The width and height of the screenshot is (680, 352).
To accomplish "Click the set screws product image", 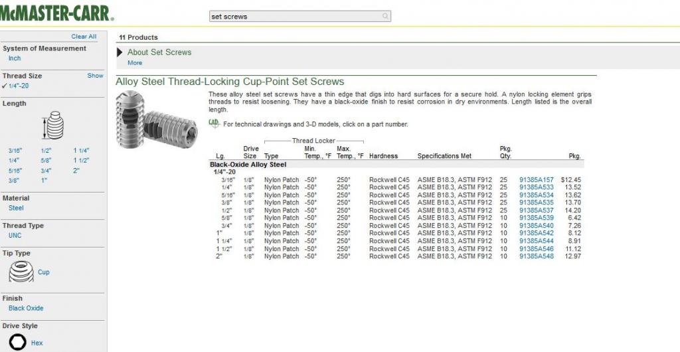I will tap(157, 120).
